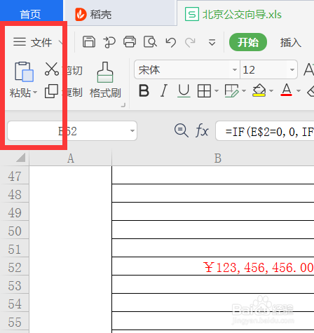Expand the borders options arrow
This screenshot has width=314, height=333.
point(217,90)
